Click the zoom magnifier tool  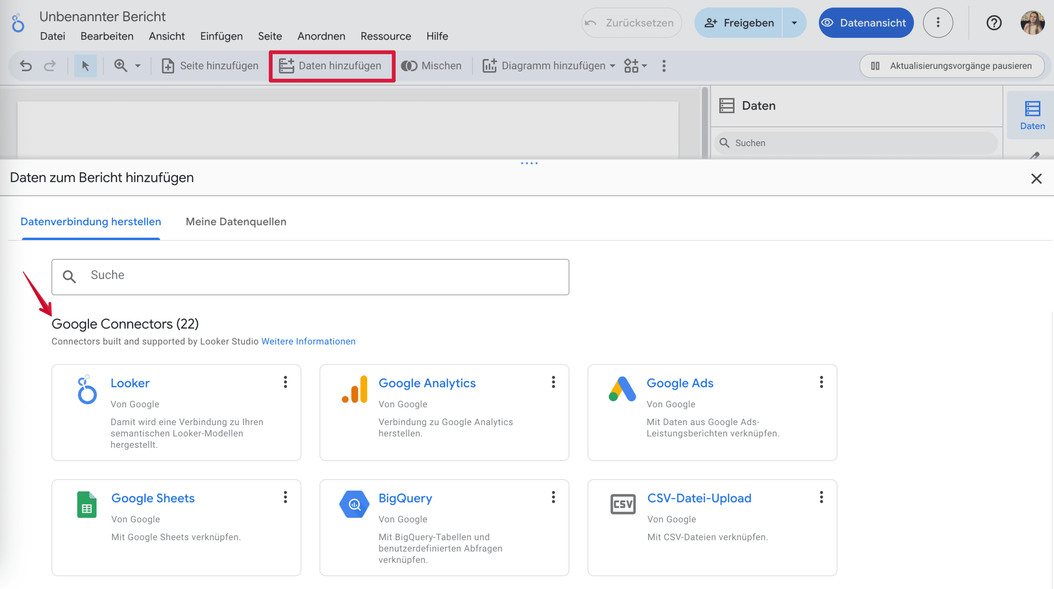[x=121, y=66]
